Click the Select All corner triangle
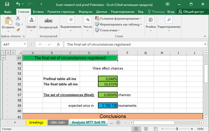 [20, 53]
